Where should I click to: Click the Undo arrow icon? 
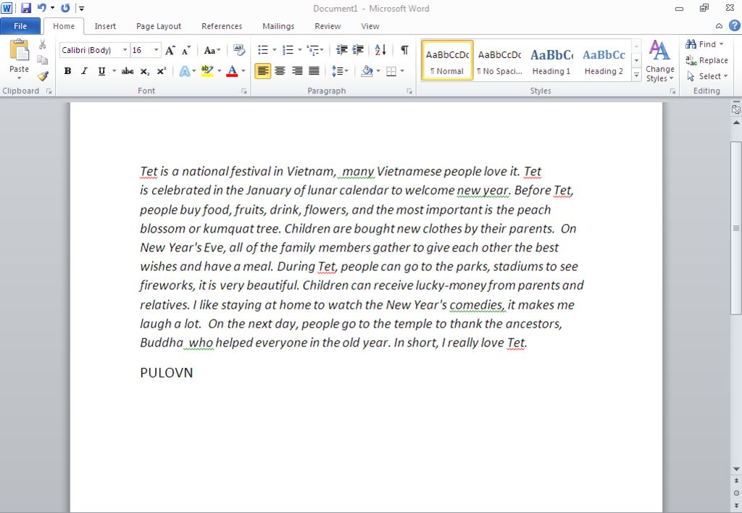point(41,7)
